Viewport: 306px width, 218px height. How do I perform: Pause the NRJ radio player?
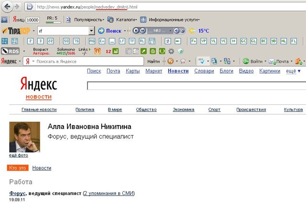[142, 31]
